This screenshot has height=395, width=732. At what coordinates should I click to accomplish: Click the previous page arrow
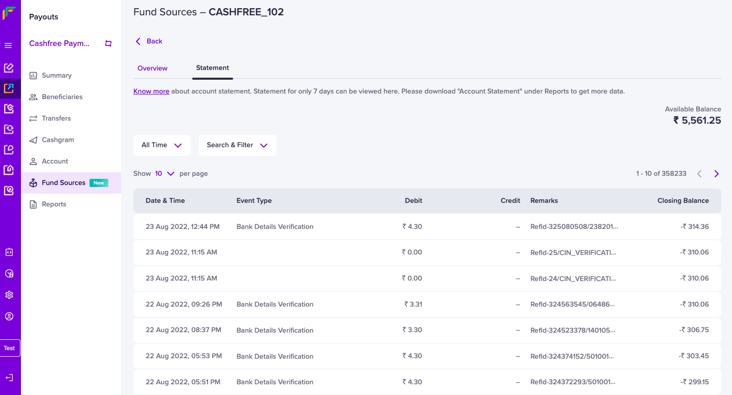point(699,174)
